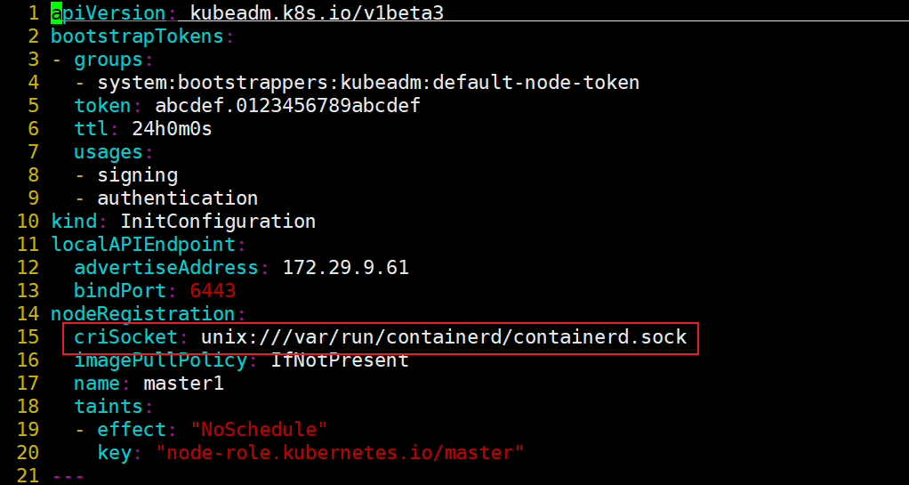
Task: Click the nodeRegistration key
Action: click(x=143, y=314)
